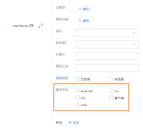This screenshot has width=143, height=128.
Task: Click the 迭代 dropdown chevron arrow
Action: click(134, 33)
